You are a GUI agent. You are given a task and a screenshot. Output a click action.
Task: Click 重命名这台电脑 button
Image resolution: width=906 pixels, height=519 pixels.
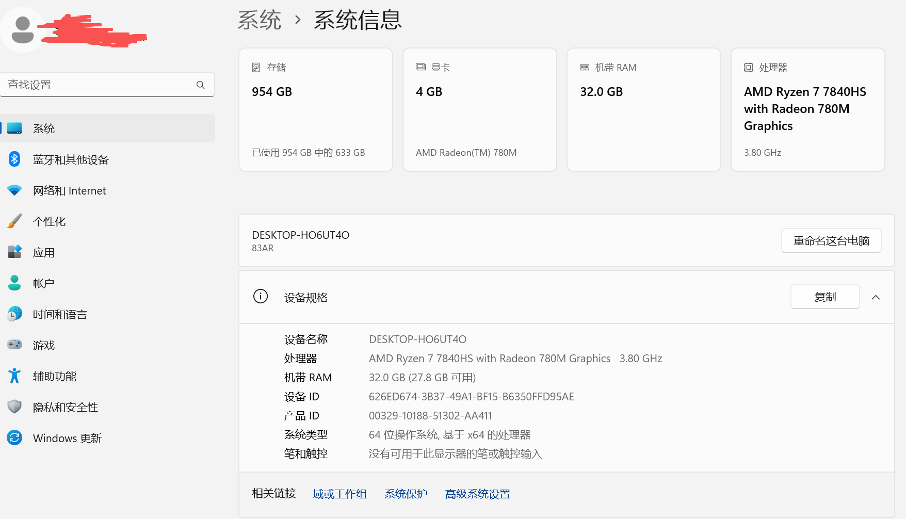point(831,240)
